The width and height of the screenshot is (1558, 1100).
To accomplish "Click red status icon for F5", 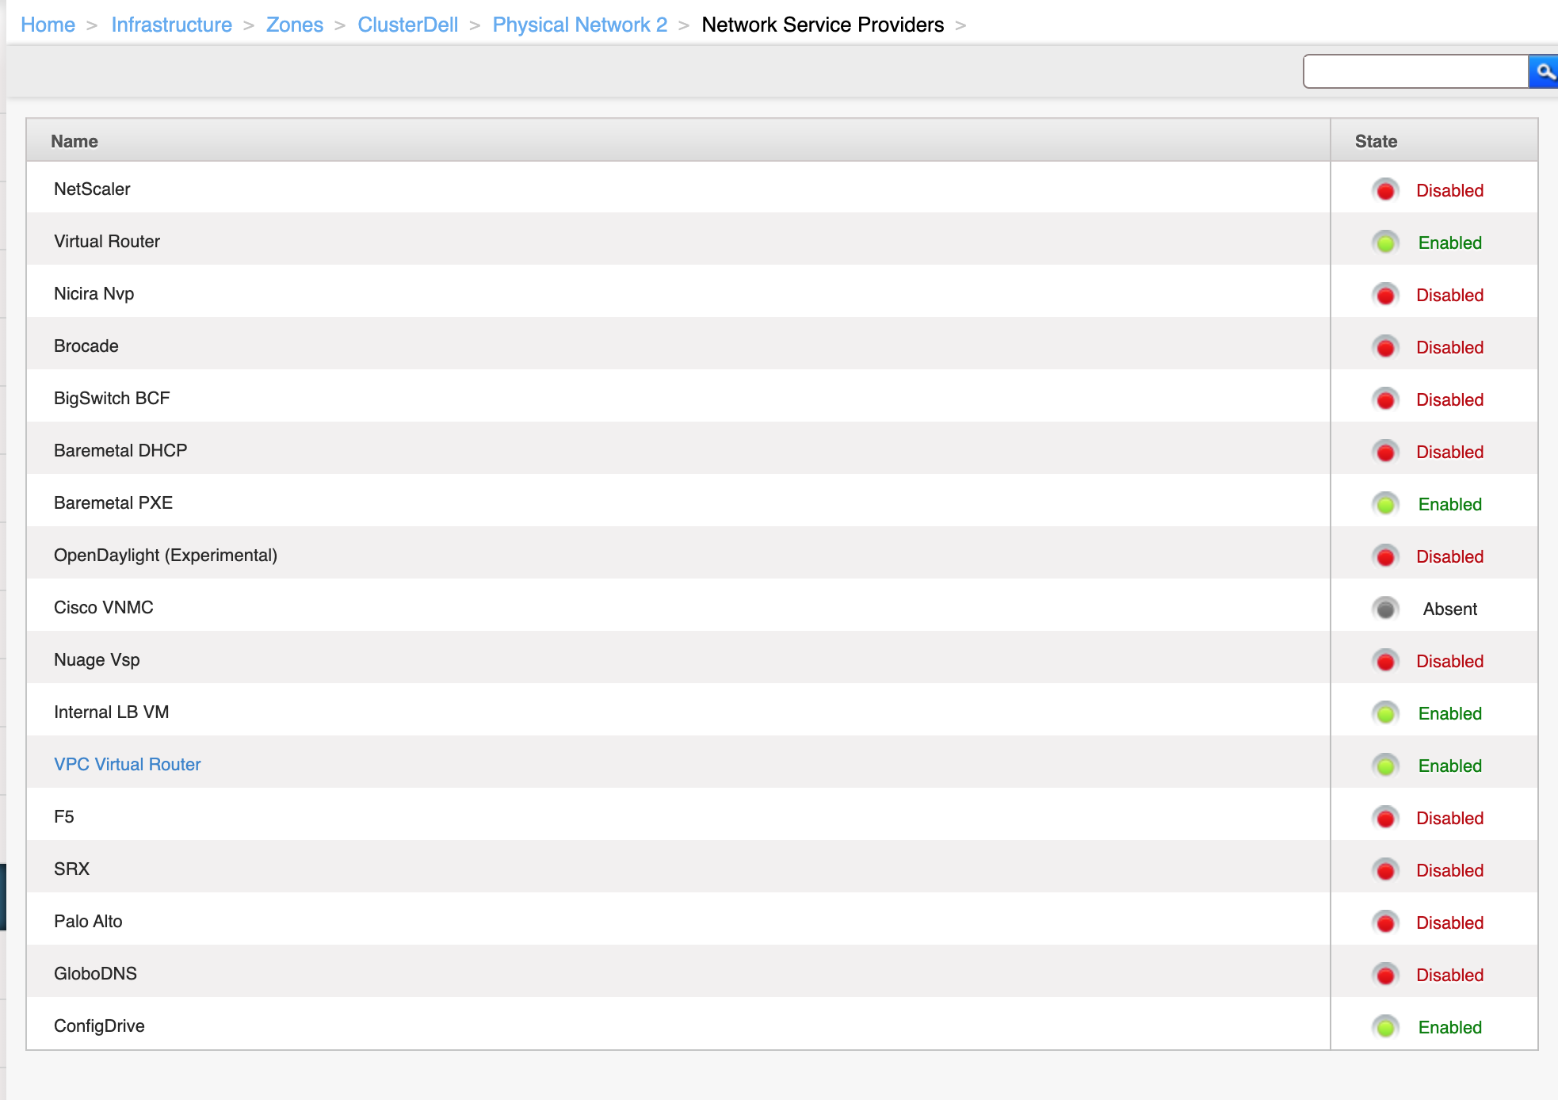I will coord(1385,818).
